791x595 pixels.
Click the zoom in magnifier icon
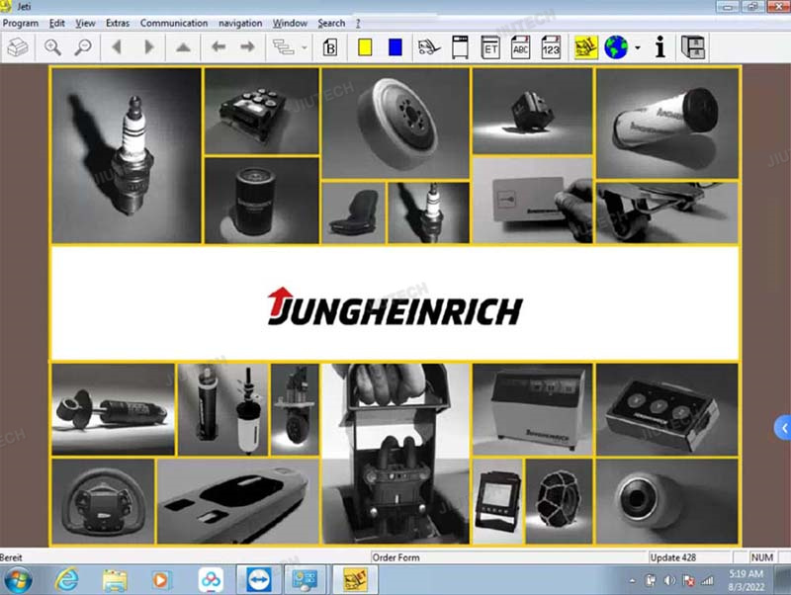52,46
